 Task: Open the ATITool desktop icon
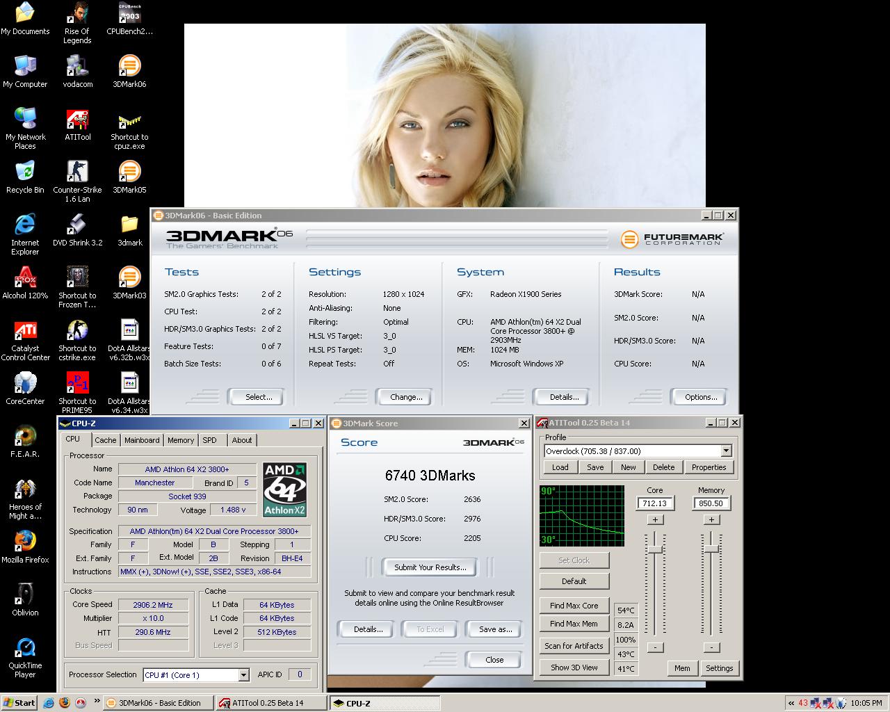(77, 121)
